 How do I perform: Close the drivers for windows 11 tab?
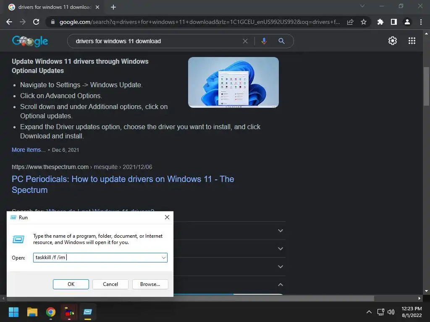coord(97,7)
